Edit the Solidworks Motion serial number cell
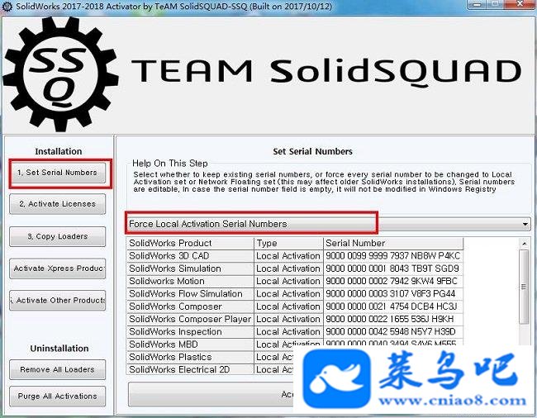This screenshot has height=418, width=537. pos(393,282)
